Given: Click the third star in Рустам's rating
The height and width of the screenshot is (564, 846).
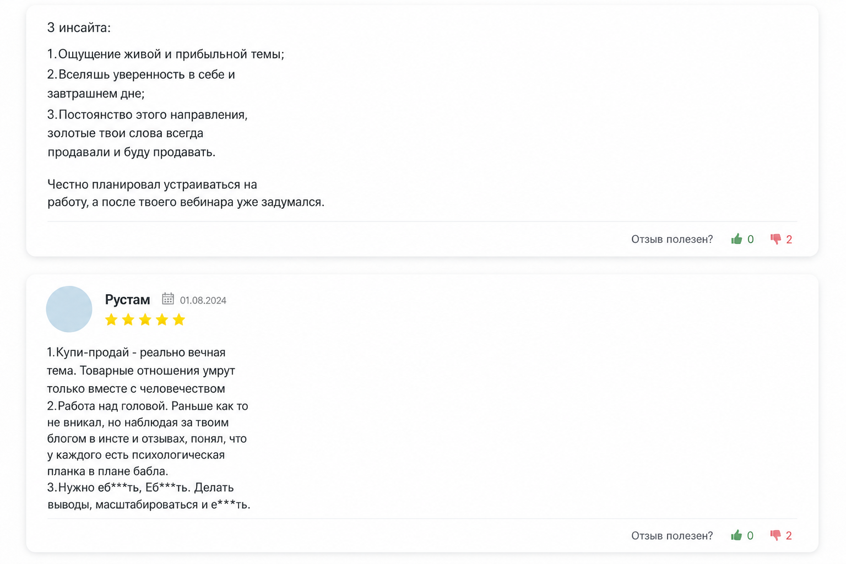Looking at the screenshot, I should [145, 319].
